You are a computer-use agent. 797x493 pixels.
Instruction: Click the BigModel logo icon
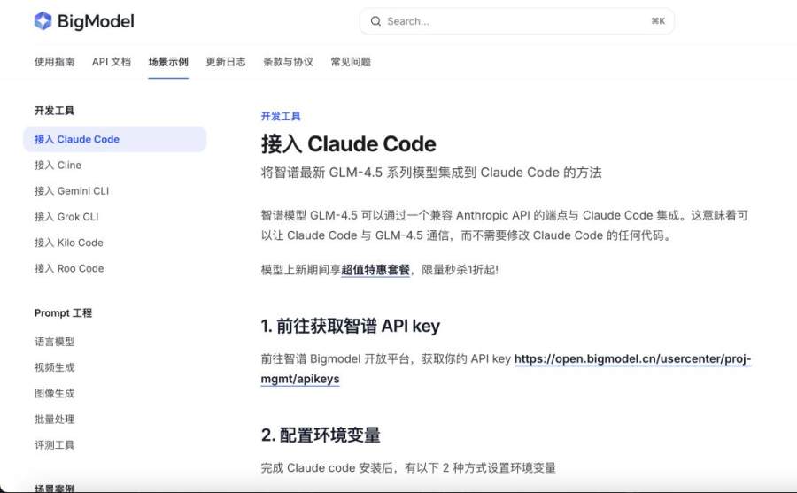tap(43, 21)
